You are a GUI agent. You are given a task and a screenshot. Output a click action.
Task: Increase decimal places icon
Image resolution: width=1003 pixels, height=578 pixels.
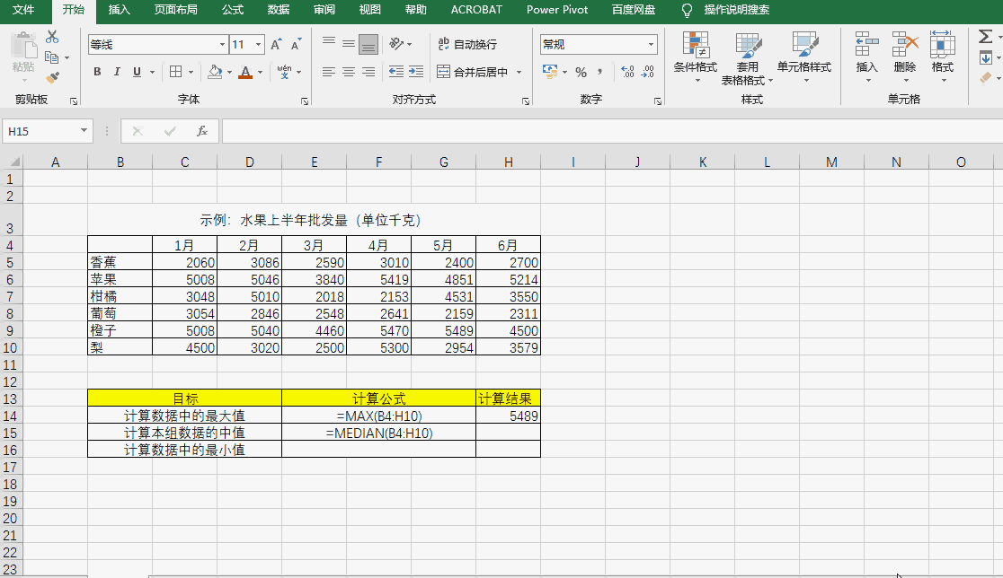click(627, 72)
